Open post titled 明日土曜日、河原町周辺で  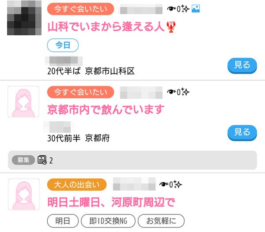click(111, 202)
